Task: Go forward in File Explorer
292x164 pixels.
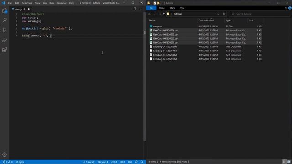Action: [155, 14]
